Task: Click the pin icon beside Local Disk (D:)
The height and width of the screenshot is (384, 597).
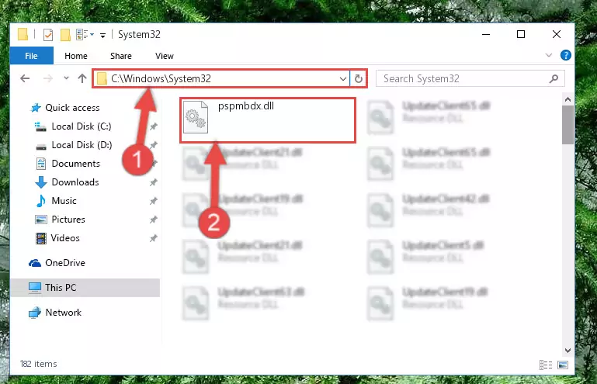Action: [x=154, y=145]
